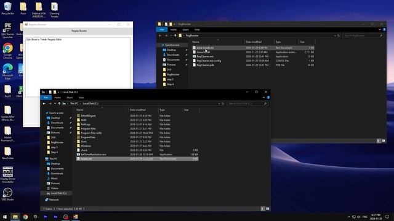Screen dimensions: 394x221
Task: Switch Local Disk window to details view
Action: [263, 209]
